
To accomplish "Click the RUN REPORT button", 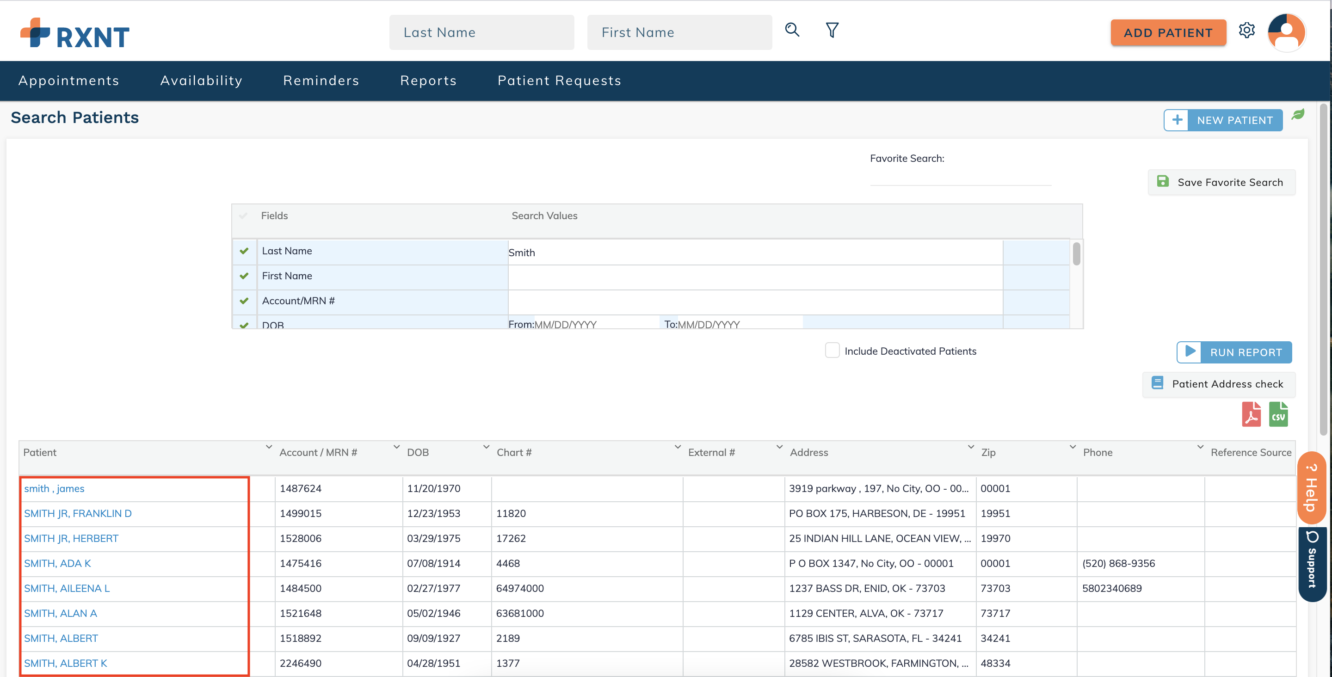I will pyautogui.click(x=1234, y=352).
